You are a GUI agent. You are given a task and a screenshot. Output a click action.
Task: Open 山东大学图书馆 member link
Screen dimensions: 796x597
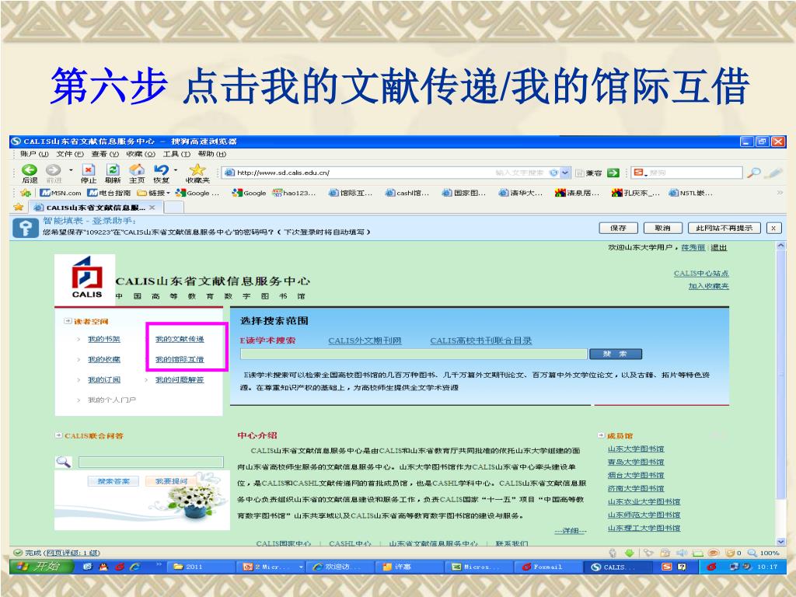[x=636, y=449]
